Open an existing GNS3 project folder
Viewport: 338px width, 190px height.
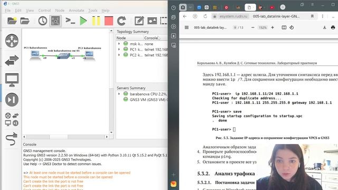click(x=25, y=21)
